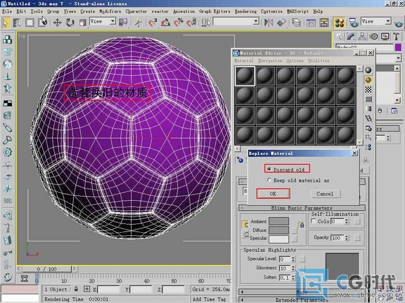The height and width of the screenshot is (303, 405).
Task: Select the Move tool in main toolbar
Action: 57,22
